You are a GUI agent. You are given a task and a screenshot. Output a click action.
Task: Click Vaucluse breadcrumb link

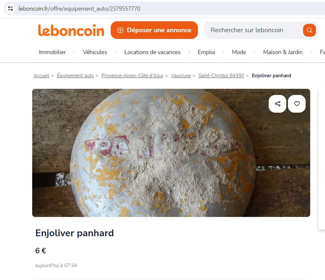point(181,76)
